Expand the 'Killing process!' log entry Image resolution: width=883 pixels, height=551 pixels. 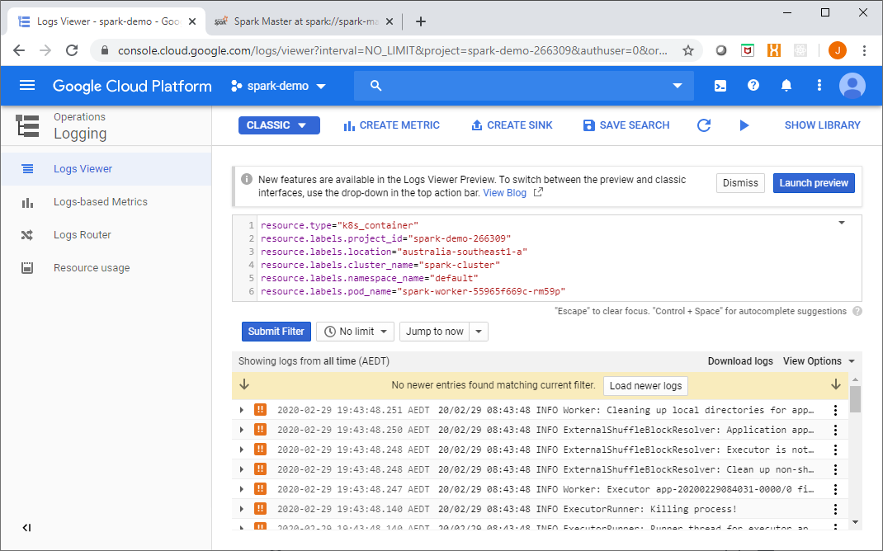(242, 510)
